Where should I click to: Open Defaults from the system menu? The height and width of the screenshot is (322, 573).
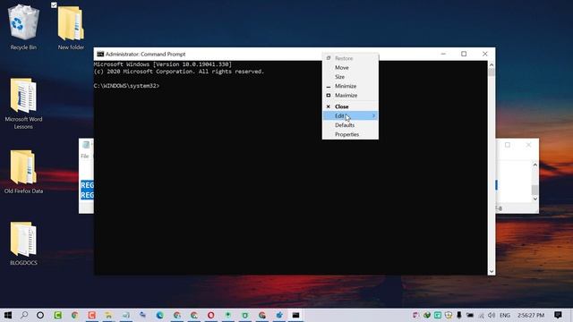click(350, 125)
